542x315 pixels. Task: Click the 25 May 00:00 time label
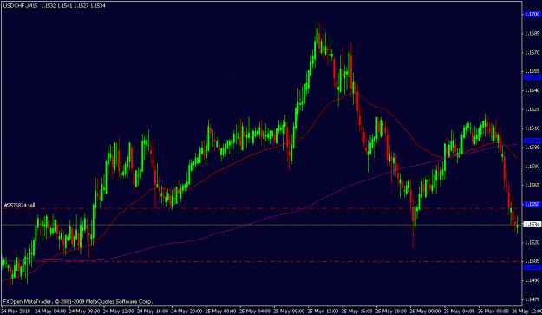tap(221, 312)
